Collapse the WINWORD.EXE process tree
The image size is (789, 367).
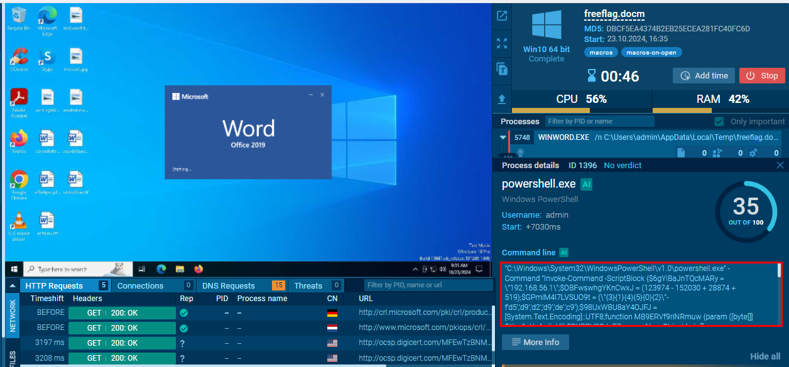click(503, 137)
